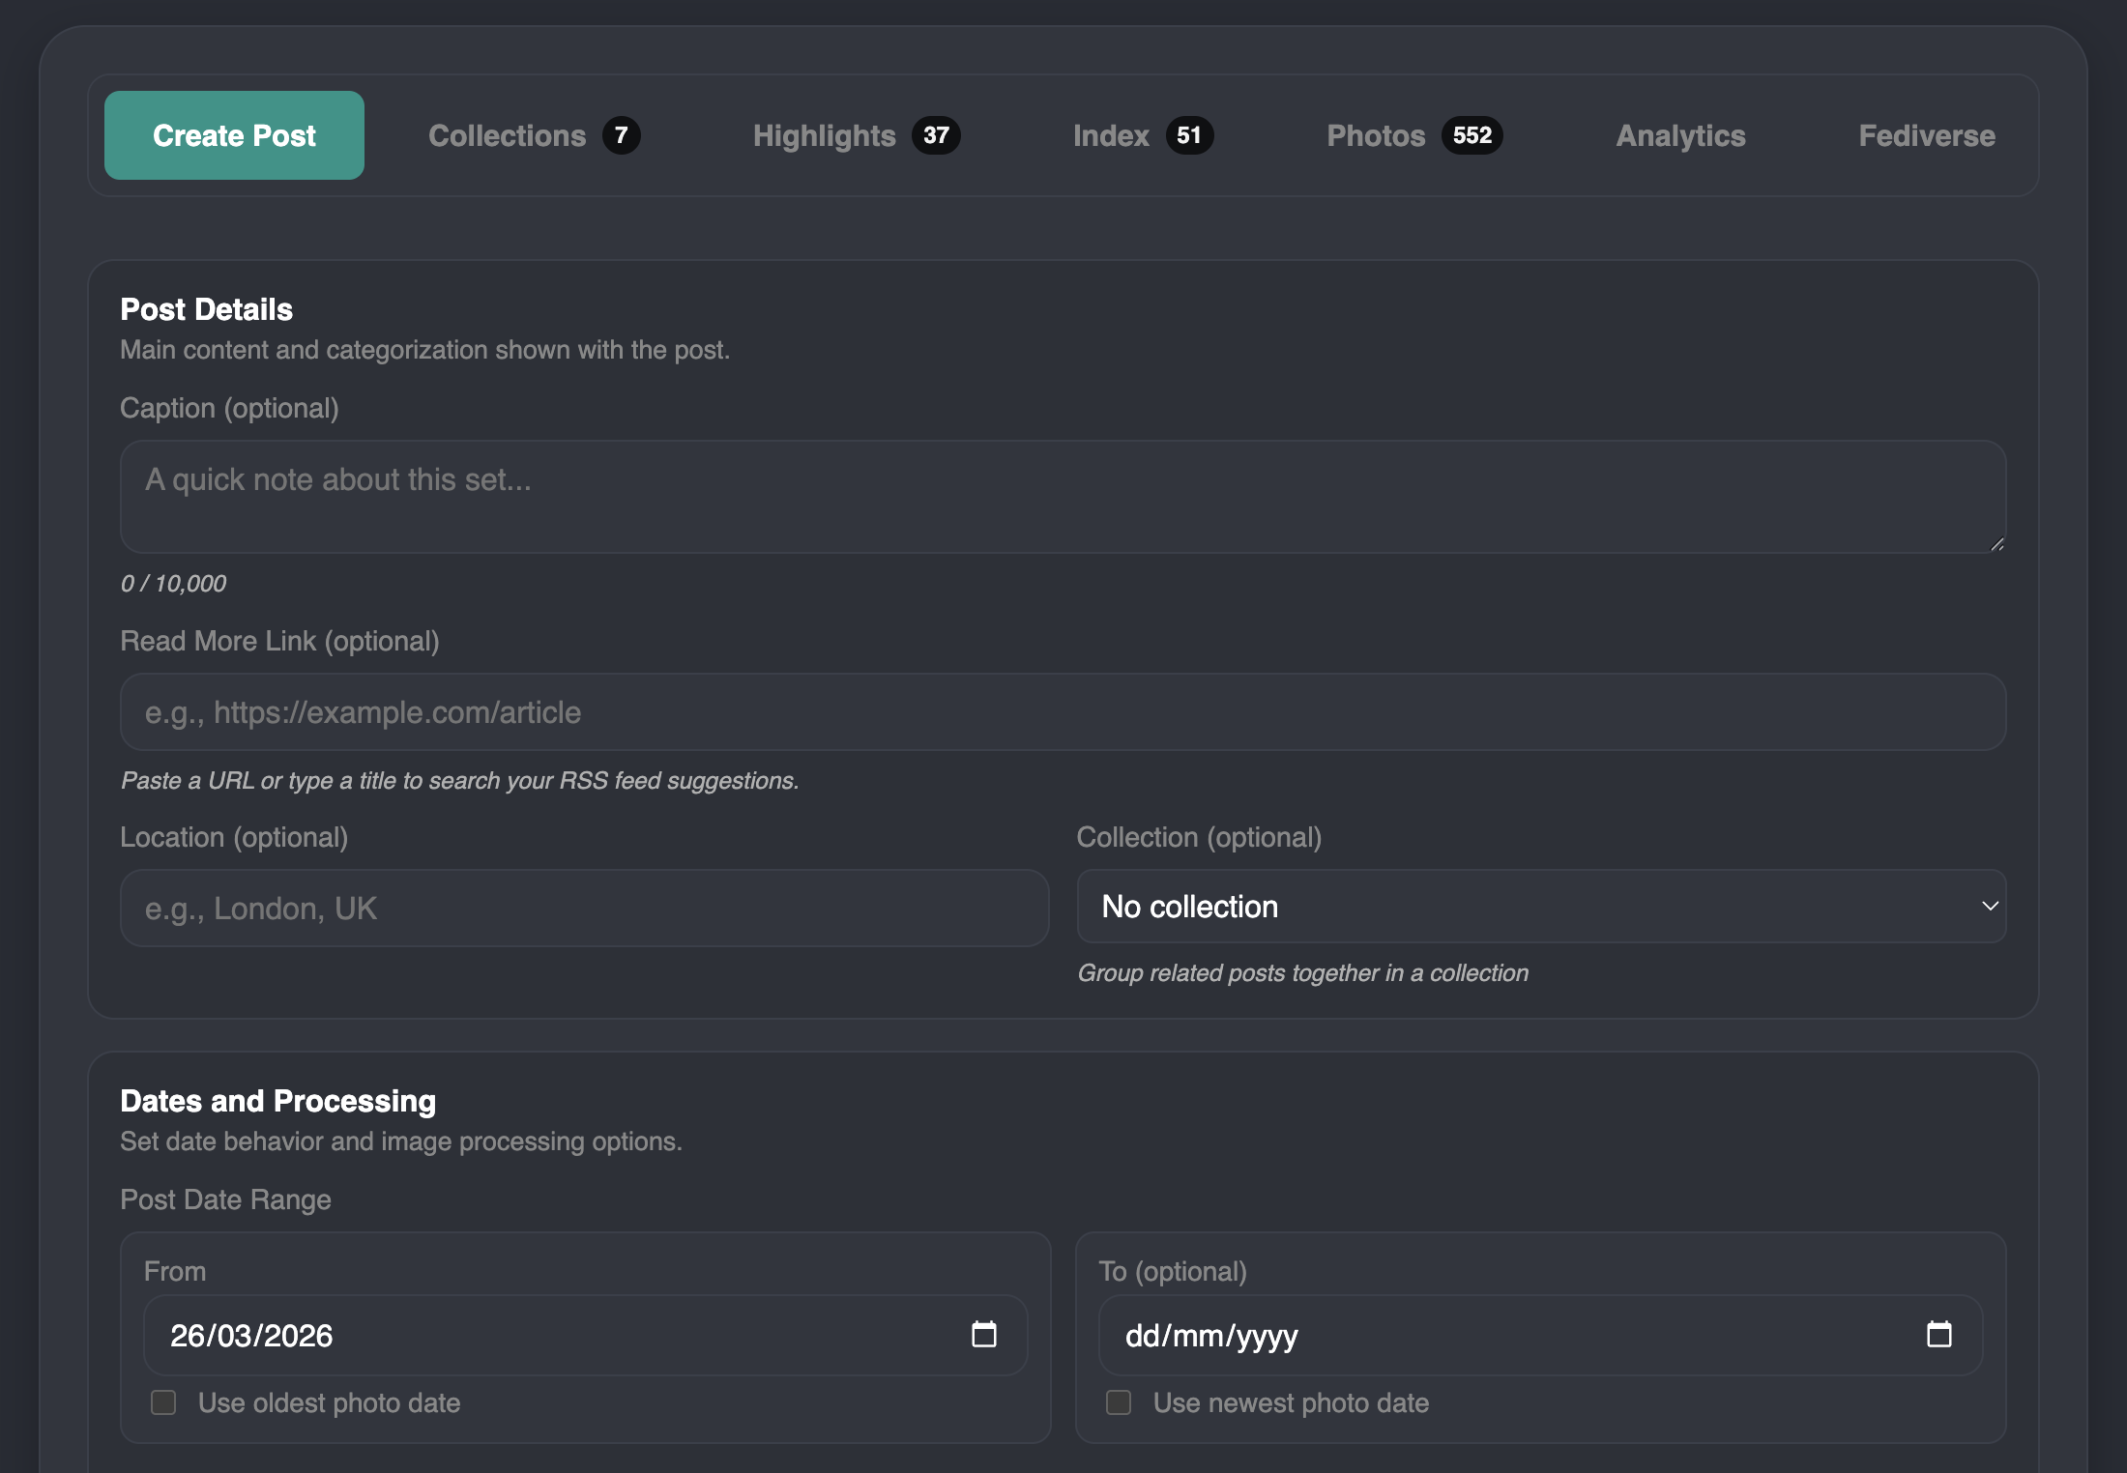The width and height of the screenshot is (2127, 1473).
Task: Focus the Caption text area
Action: point(1062,497)
